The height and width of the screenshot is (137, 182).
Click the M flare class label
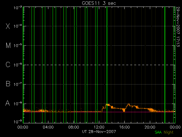point(8,45)
